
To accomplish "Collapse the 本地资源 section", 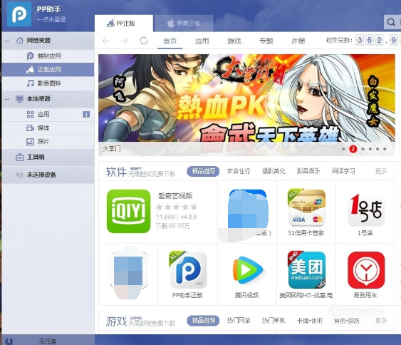I will (x=7, y=99).
